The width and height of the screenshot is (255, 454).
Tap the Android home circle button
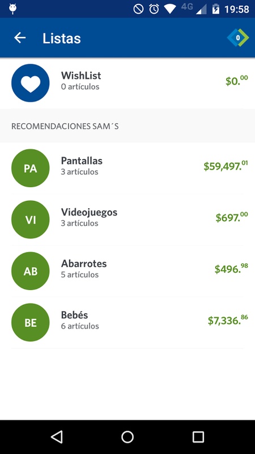coord(127,436)
